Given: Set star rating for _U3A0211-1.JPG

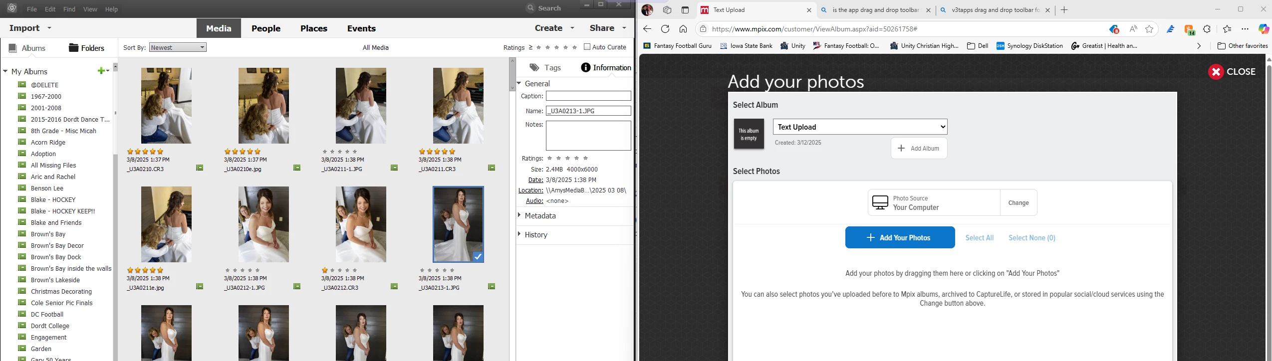Looking at the screenshot, I should point(339,152).
